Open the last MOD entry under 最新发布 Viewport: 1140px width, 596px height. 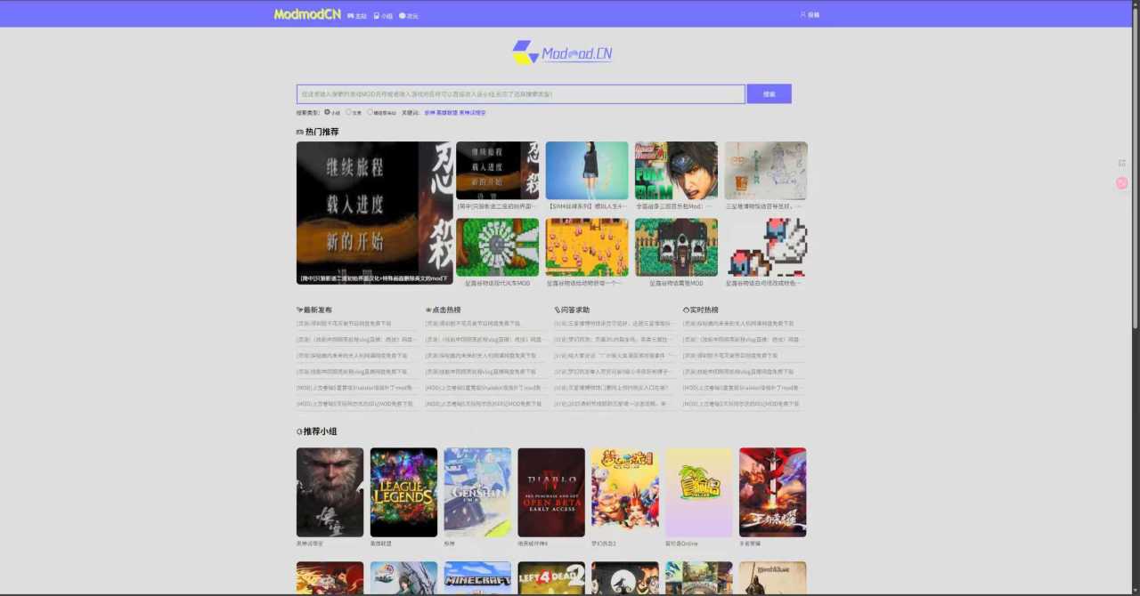coord(356,404)
